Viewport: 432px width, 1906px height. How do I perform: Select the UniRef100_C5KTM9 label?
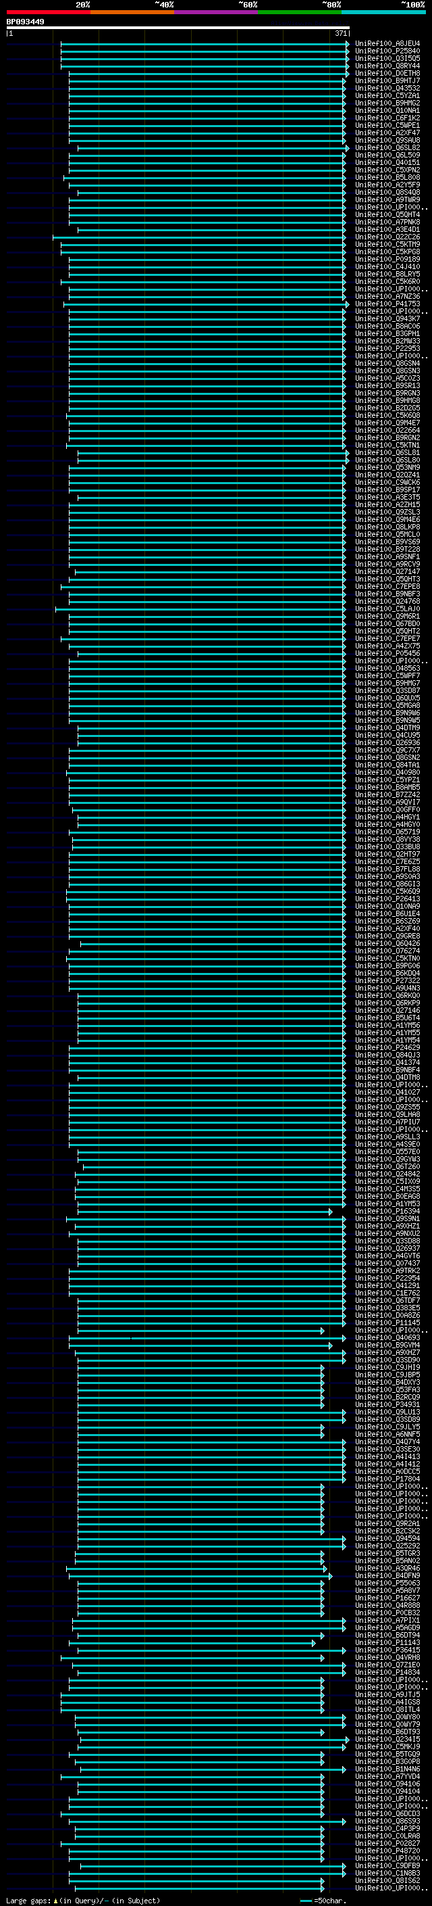pyautogui.click(x=387, y=245)
